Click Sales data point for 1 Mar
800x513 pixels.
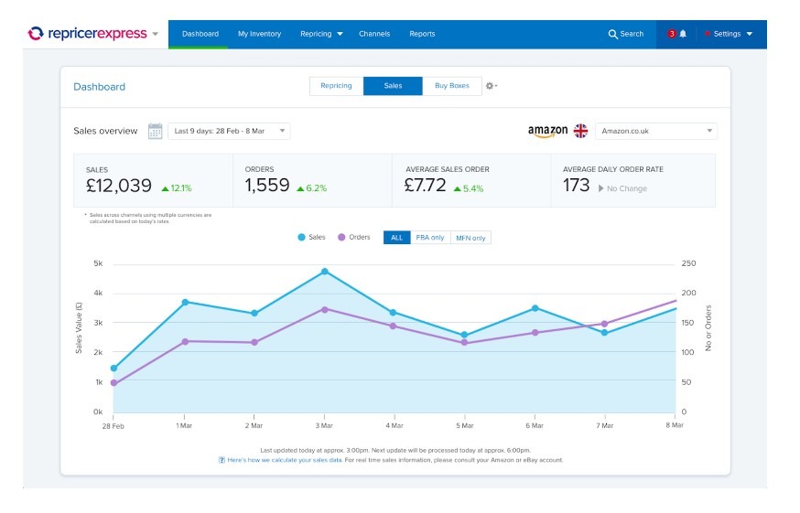(185, 303)
